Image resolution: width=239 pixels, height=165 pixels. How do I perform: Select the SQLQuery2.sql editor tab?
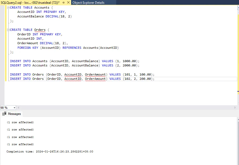(30, 3)
